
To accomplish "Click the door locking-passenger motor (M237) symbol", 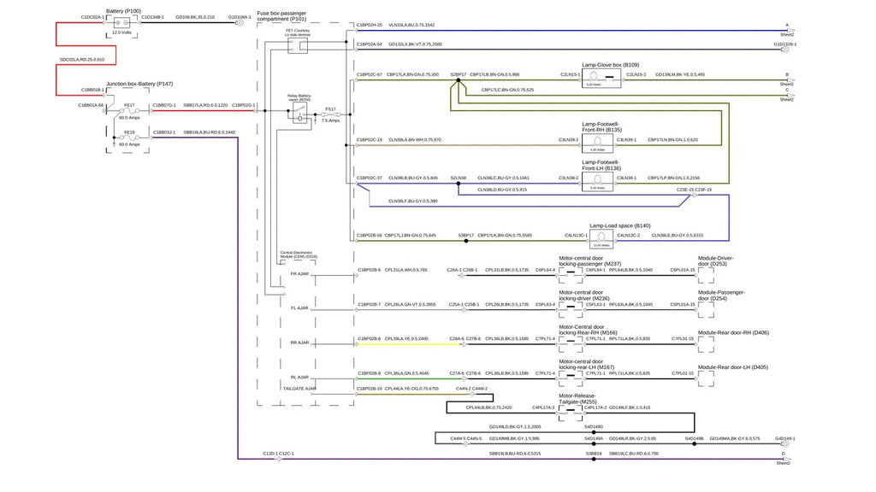I will pos(571,276).
